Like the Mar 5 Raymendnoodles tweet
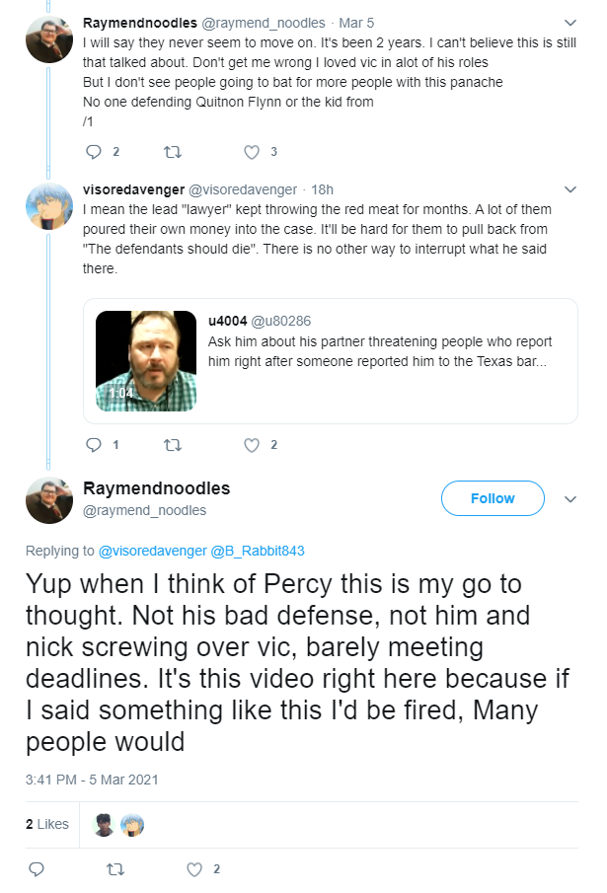The image size is (607, 893). pos(251,152)
